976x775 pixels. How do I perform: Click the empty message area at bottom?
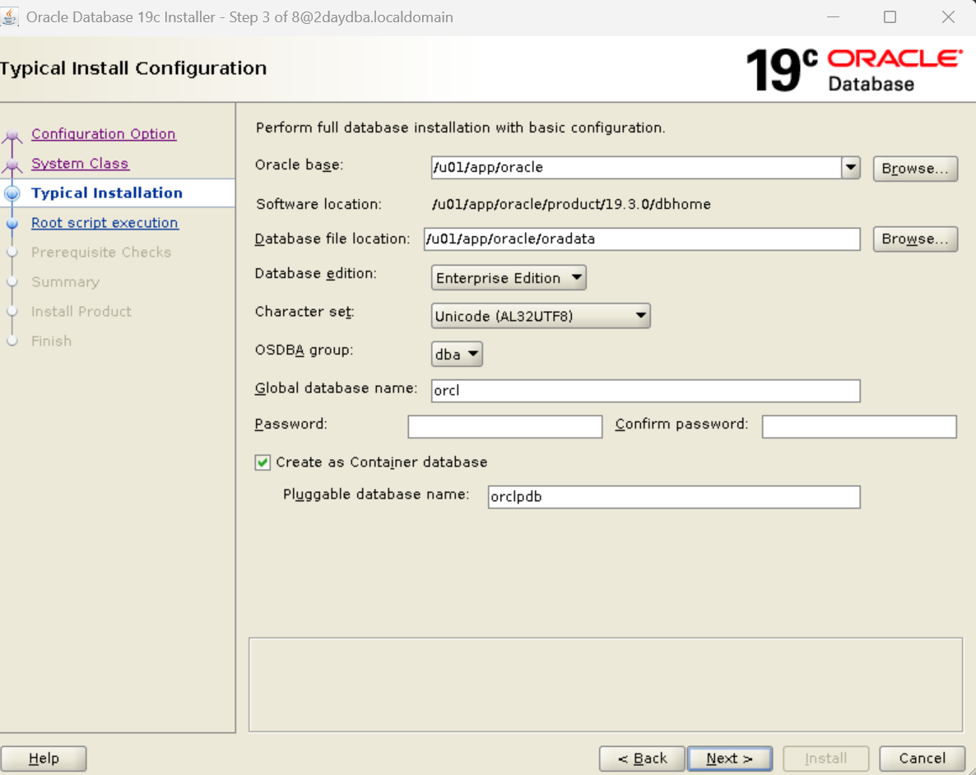(x=606, y=685)
